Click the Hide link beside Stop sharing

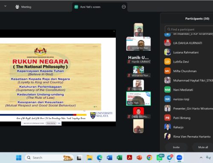pos(59,123)
